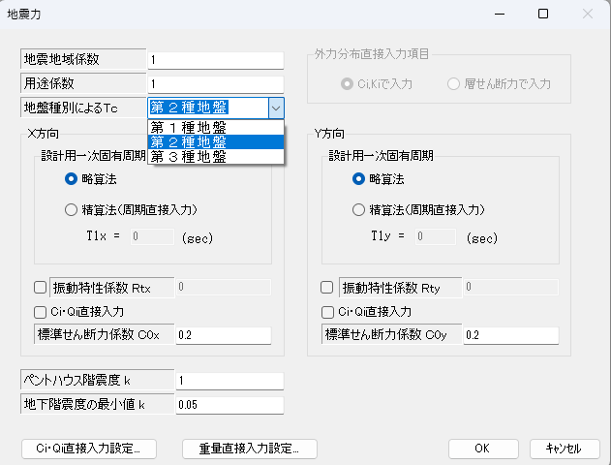Choose 第3種地盤 in the dropdown list

pos(216,157)
